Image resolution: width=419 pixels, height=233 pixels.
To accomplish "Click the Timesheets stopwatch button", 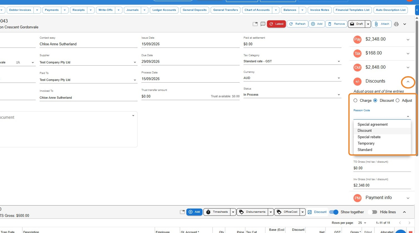I will 217,212.
